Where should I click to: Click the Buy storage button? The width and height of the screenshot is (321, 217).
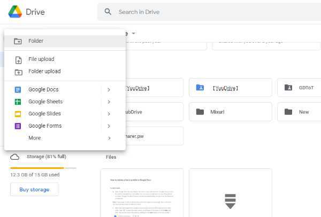(x=34, y=190)
